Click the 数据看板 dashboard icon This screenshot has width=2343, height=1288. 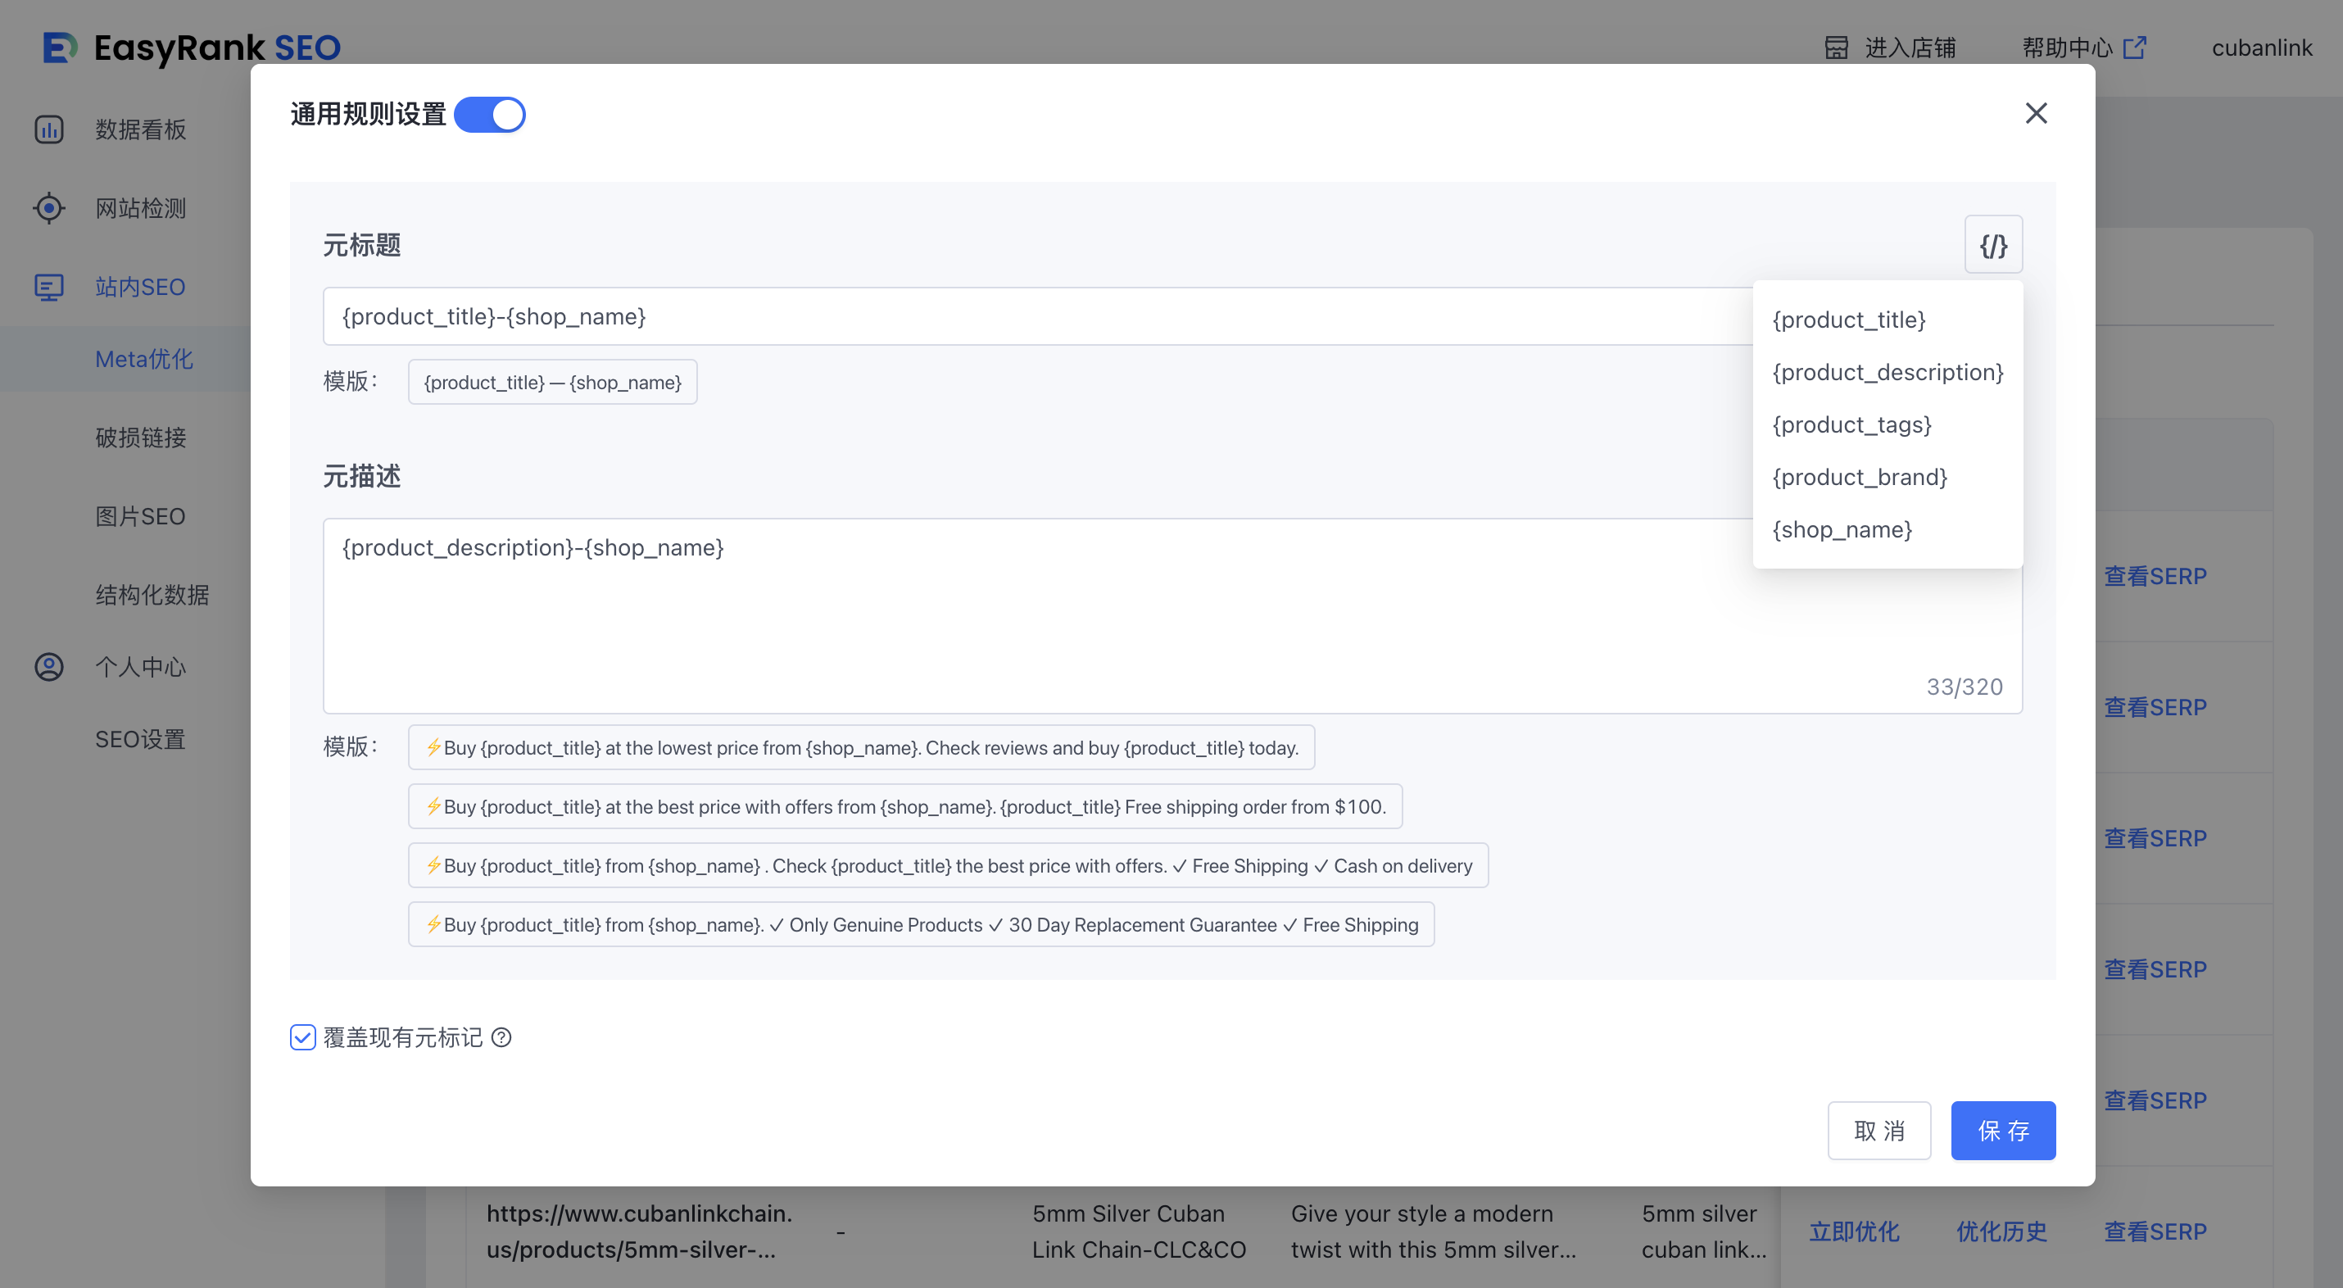pyautogui.click(x=49, y=129)
